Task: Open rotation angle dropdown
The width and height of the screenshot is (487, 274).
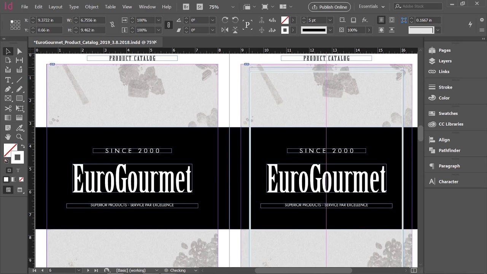Action: click(213, 20)
